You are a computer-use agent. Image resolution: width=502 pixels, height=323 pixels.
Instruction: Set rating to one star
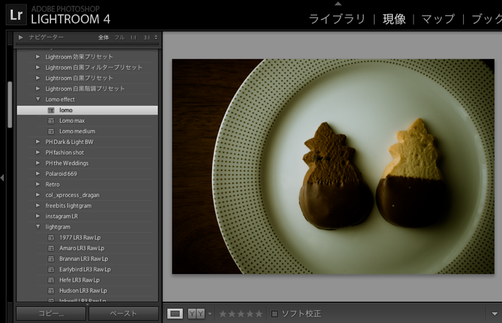click(223, 314)
